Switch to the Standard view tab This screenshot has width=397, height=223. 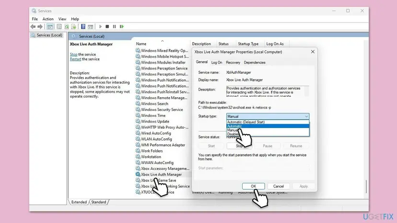pyautogui.click(x=98, y=202)
